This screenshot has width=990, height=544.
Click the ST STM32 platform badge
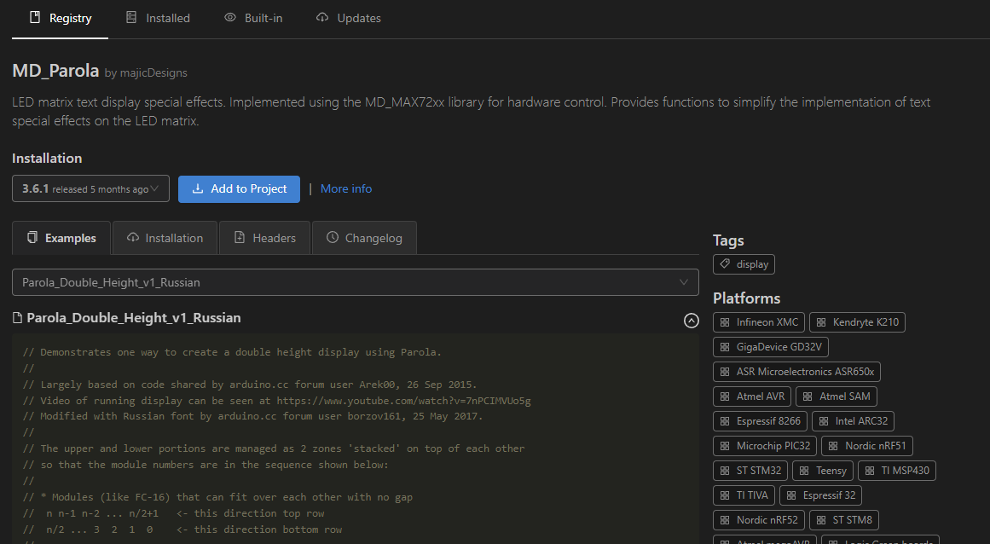[750, 471]
